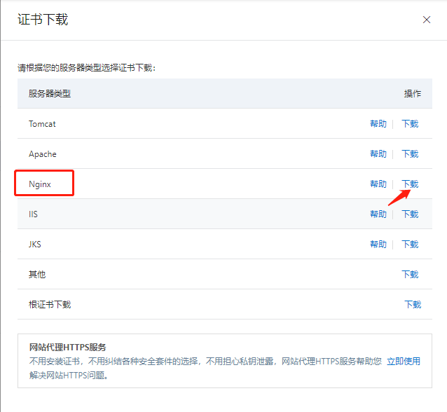Open 帮助 for IIS
Image resolution: width=447 pixels, height=412 pixels.
coord(378,214)
